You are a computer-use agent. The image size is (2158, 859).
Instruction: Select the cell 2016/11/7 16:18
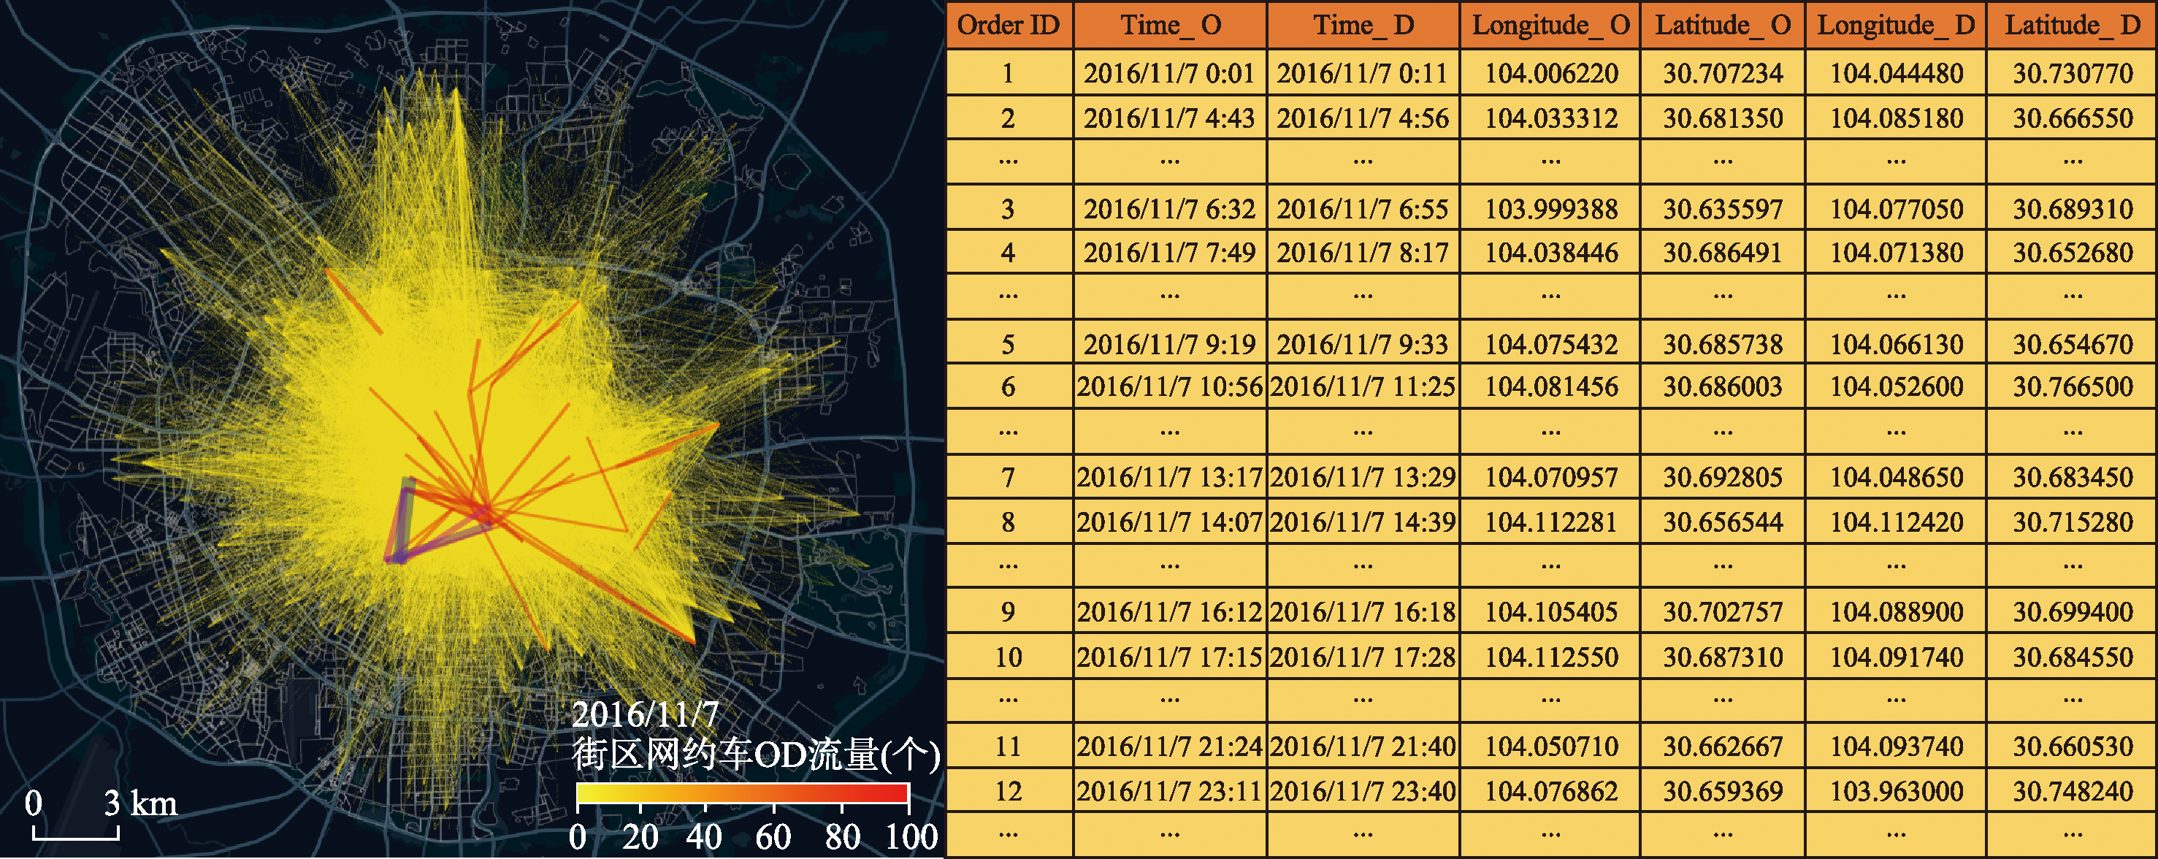pyautogui.click(x=1363, y=612)
